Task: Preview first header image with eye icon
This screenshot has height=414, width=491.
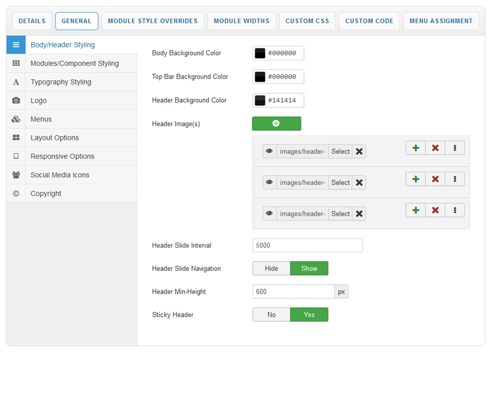Action: click(270, 151)
